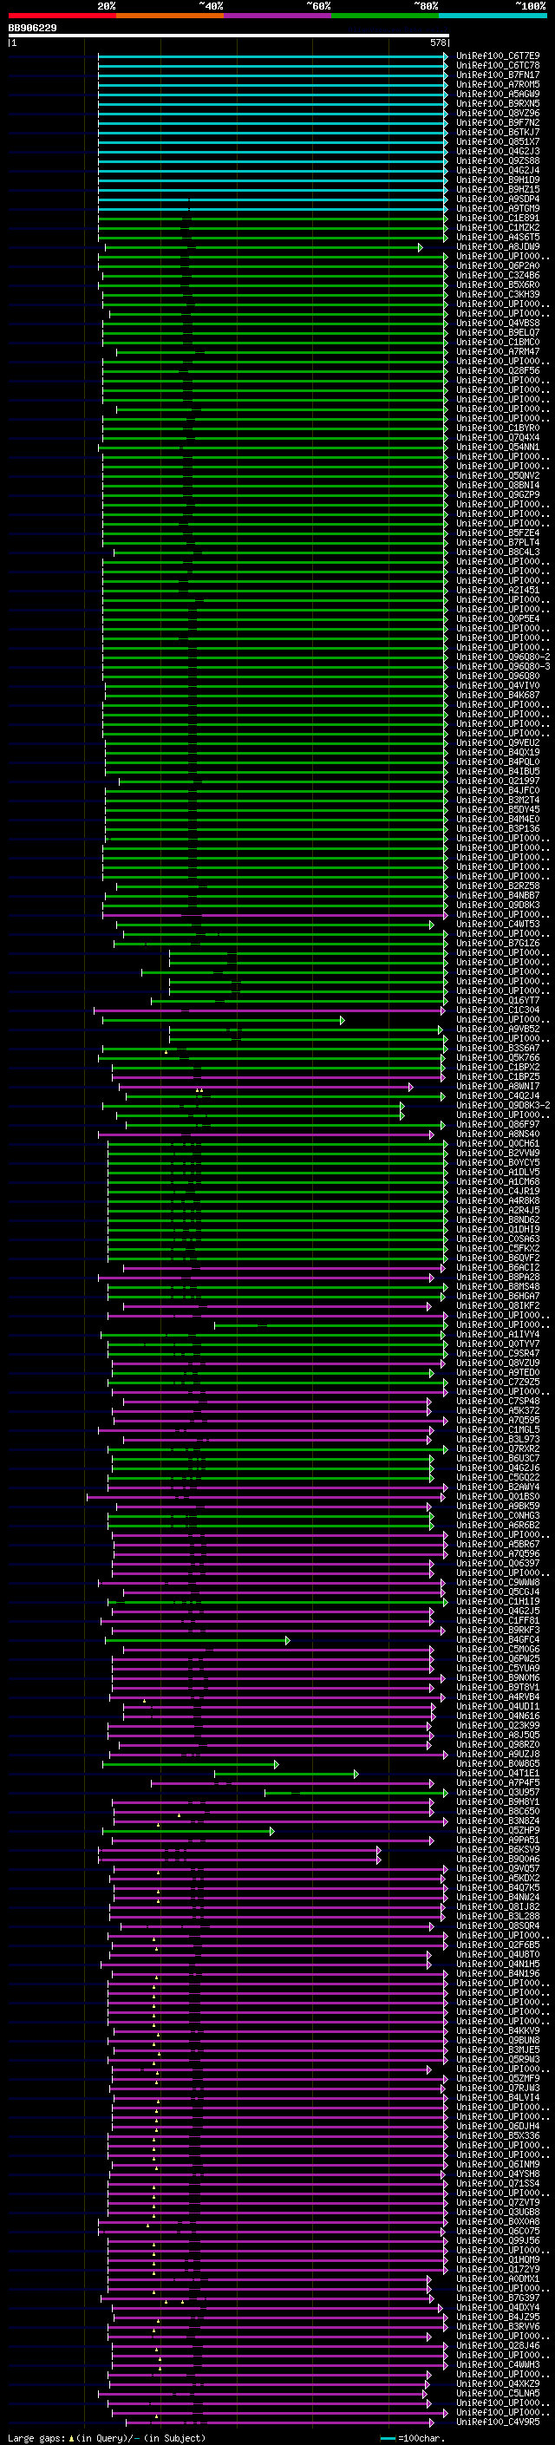555x2445 pixels.
Task: Click the query ID label BB906229
Action: tap(32, 29)
